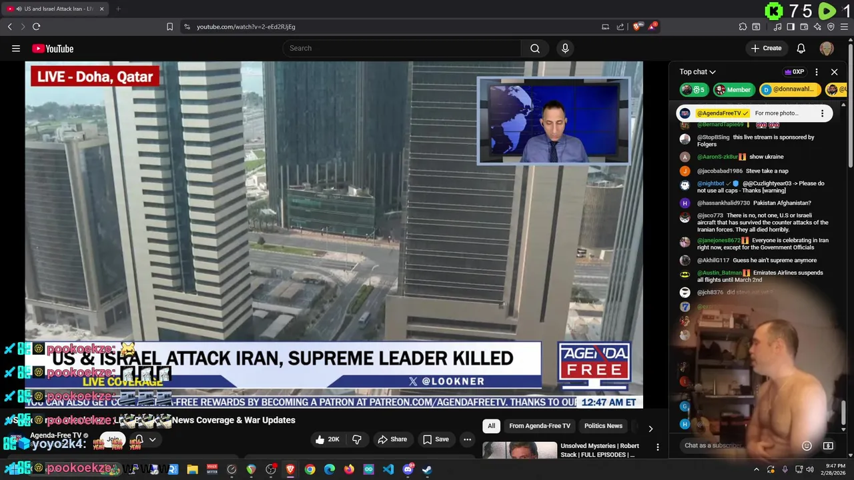
Task: Open Brave VPN shield icon
Action: [831, 27]
